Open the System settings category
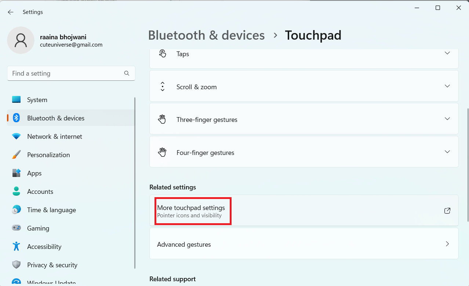The image size is (469, 286). click(x=37, y=100)
